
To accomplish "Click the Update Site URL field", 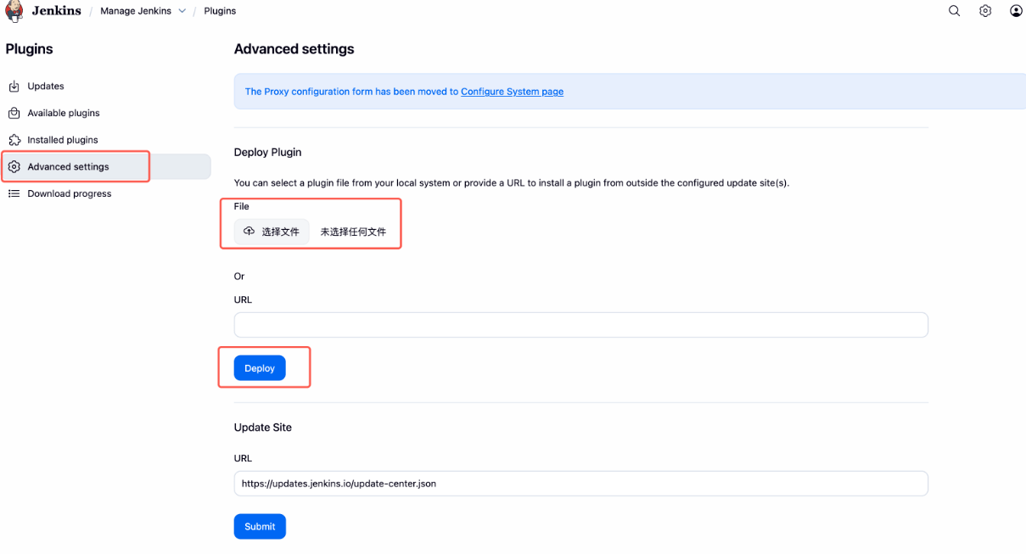I will (580, 484).
